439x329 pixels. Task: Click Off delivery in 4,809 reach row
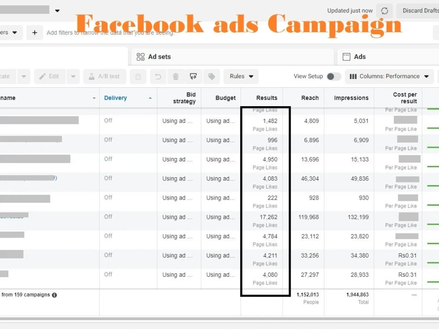(108, 121)
